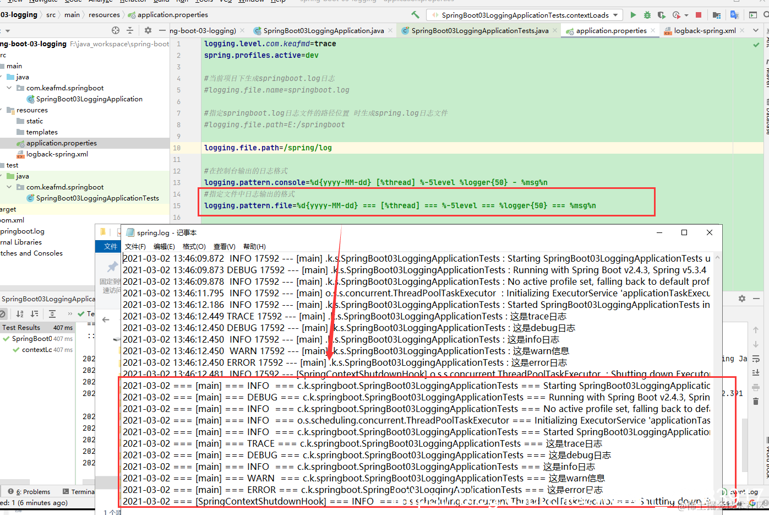This screenshot has width=769, height=515.
Task: Enable scroll to end in the console
Action: (x=756, y=372)
